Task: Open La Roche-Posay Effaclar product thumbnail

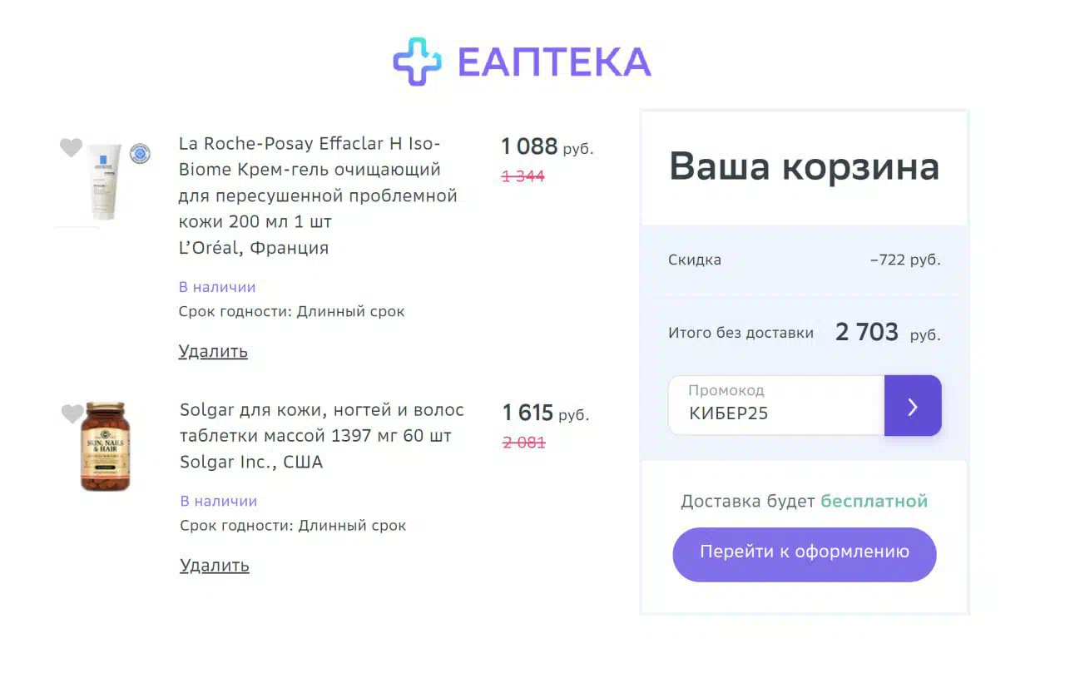Action: (106, 182)
